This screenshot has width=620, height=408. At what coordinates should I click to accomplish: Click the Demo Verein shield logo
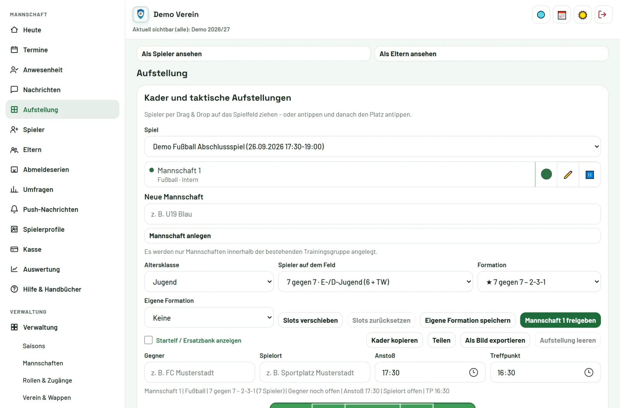pyautogui.click(x=141, y=14)
